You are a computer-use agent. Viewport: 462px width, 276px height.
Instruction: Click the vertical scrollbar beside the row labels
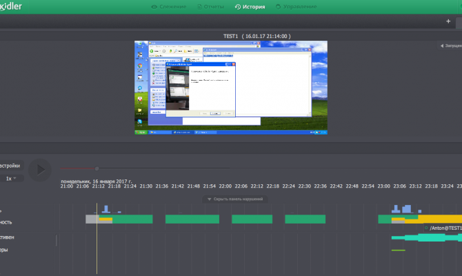point(57,241)
